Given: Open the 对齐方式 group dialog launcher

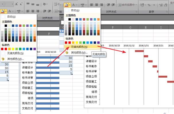Looking at the screenshot, I should pos(137,12).
